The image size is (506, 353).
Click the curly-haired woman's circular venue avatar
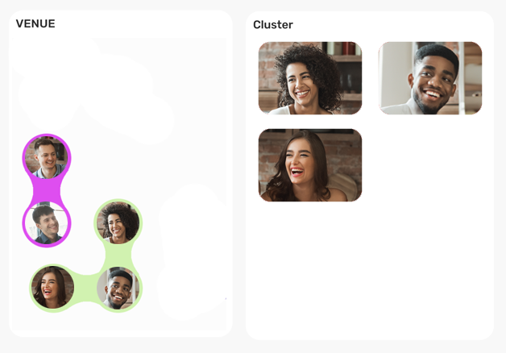(118, 222)
